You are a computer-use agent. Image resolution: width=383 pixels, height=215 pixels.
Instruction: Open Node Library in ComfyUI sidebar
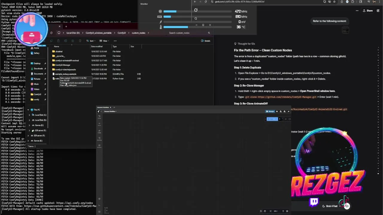click(x=99, y=124)
